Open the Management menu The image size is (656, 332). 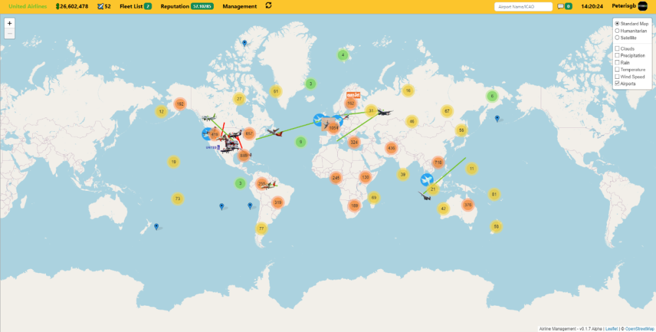click(239, 7)
